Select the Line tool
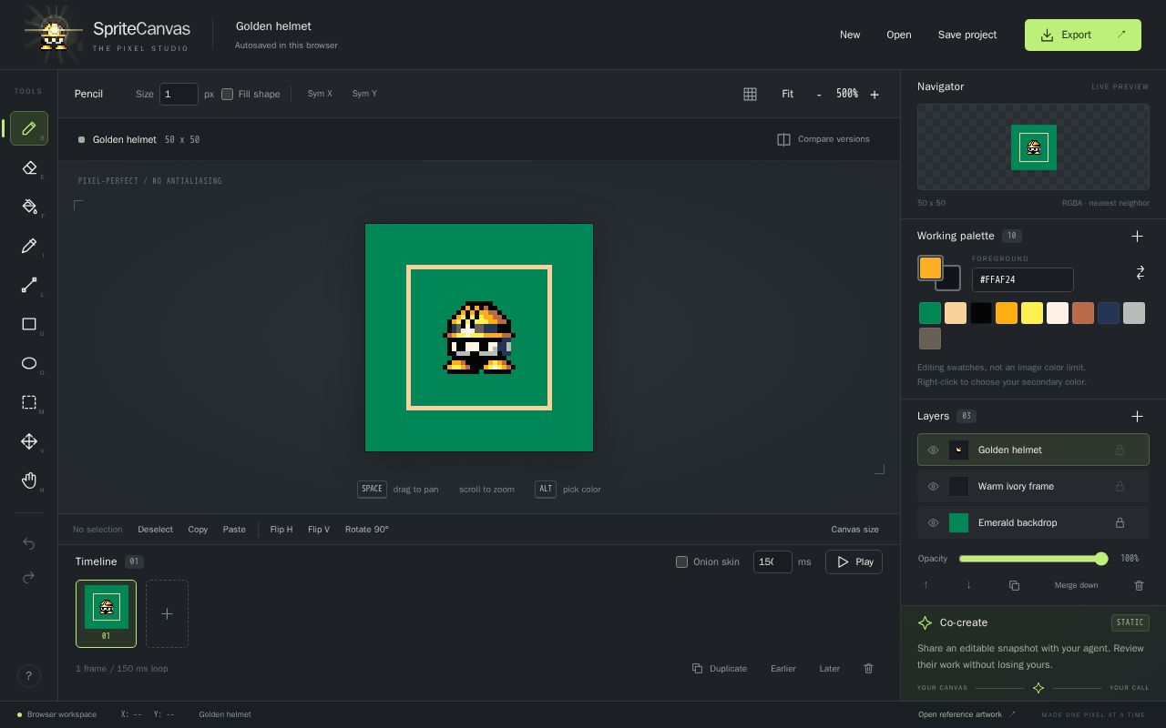 (x=29, y=285)
